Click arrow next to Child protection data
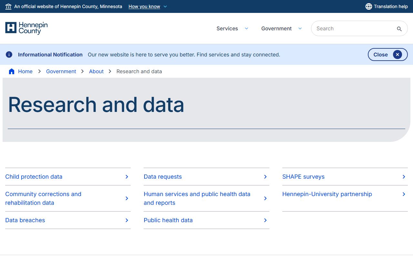The width and height of the screenshot is (413, 258). pos(127,177)
